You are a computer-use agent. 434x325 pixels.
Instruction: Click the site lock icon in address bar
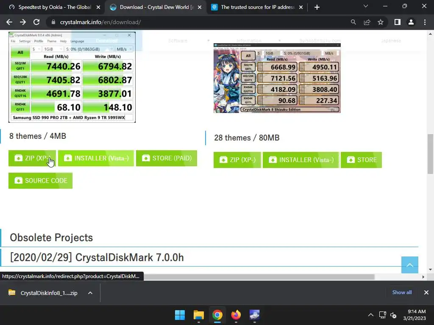[53, 22]
